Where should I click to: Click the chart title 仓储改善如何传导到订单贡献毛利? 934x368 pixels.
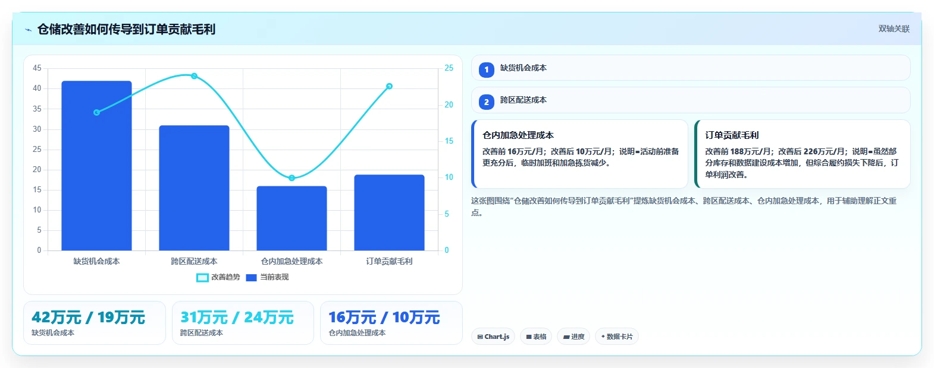[x=126, y=30]
